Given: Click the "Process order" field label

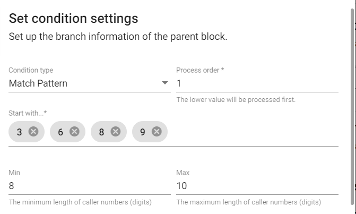Looking at the screenshot, I should click(200, 70).
